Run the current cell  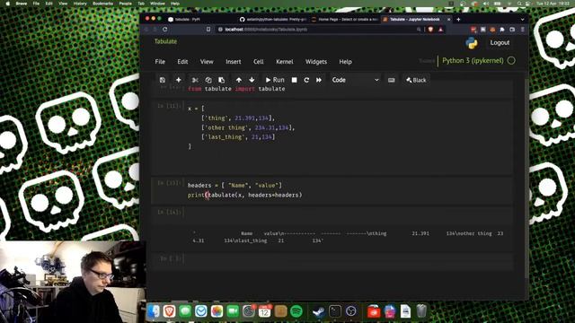coord(275,80)
